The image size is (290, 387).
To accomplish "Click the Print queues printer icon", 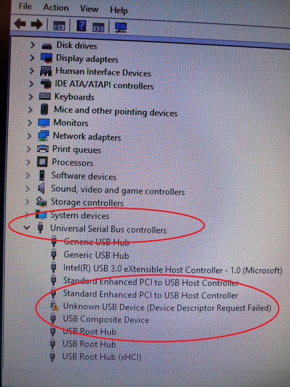I will (43, 149).
